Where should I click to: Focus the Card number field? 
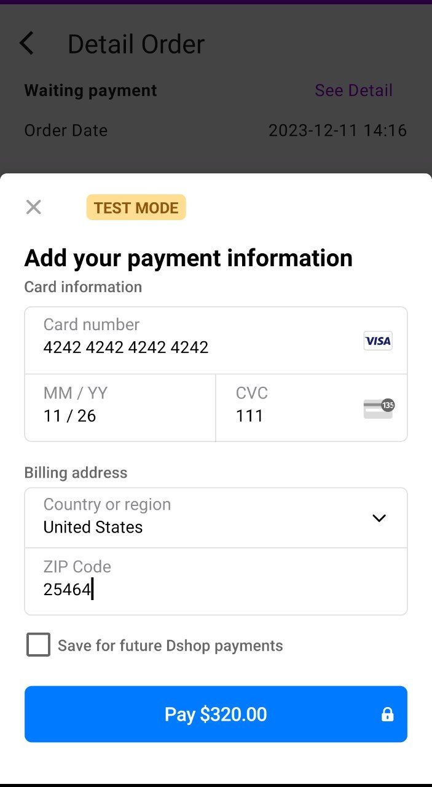click(x=184, y=341)
